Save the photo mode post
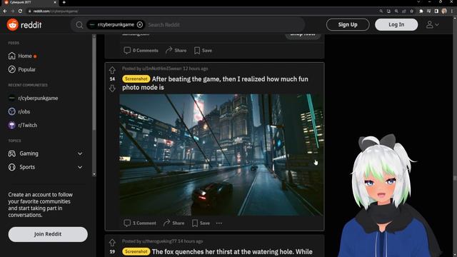 click(201, 223)
